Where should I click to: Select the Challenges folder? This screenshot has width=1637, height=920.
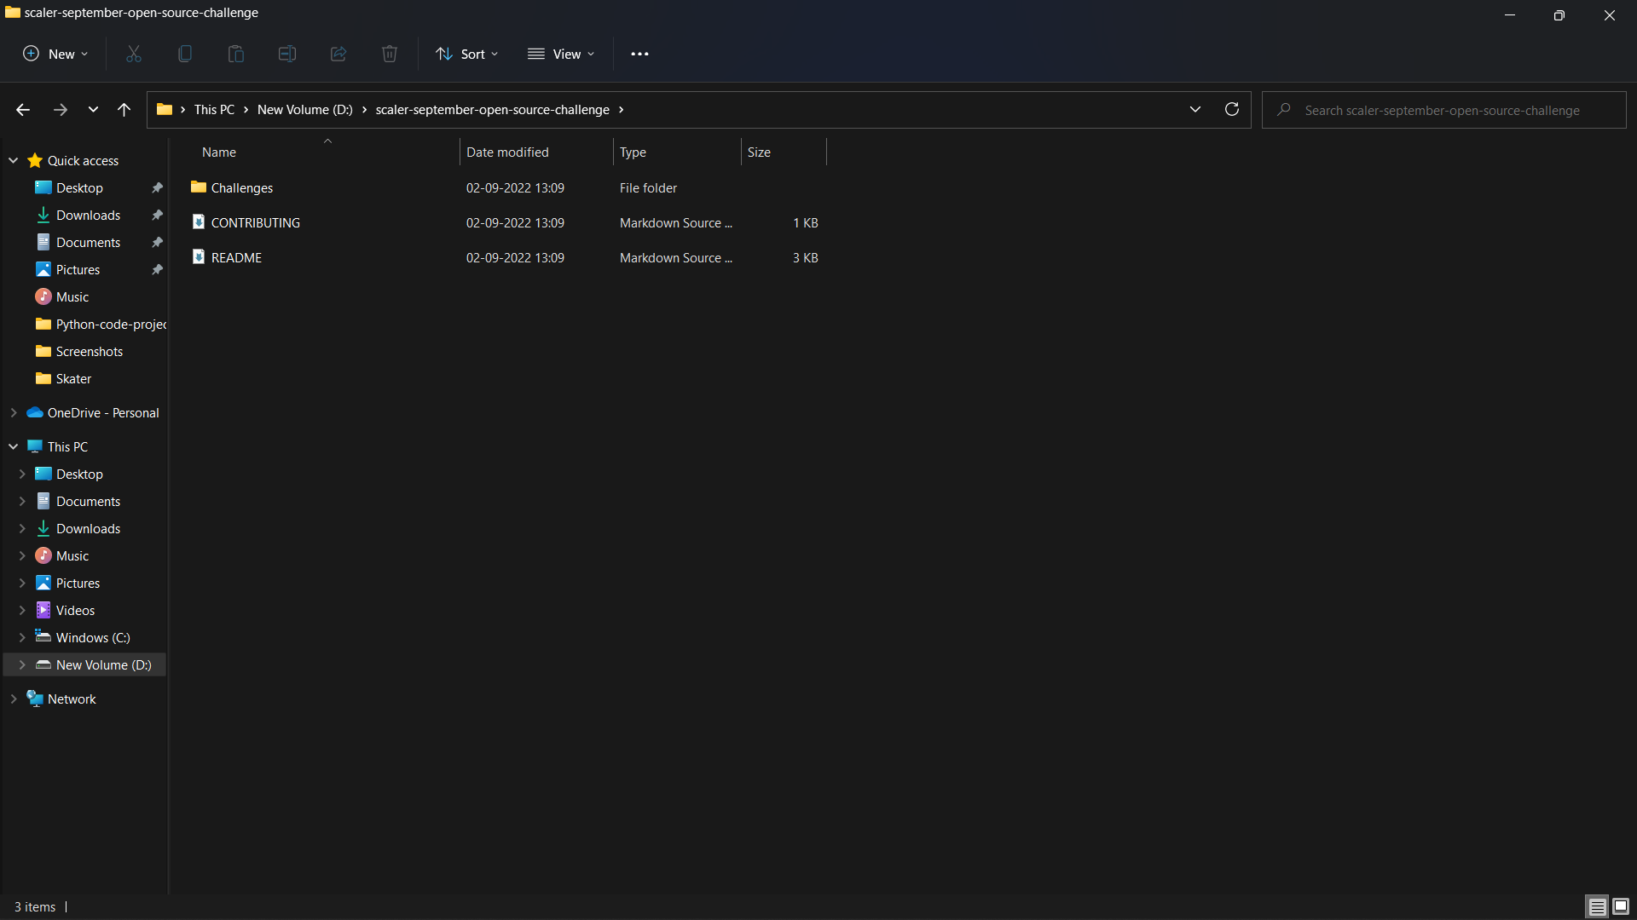(242, 187)
